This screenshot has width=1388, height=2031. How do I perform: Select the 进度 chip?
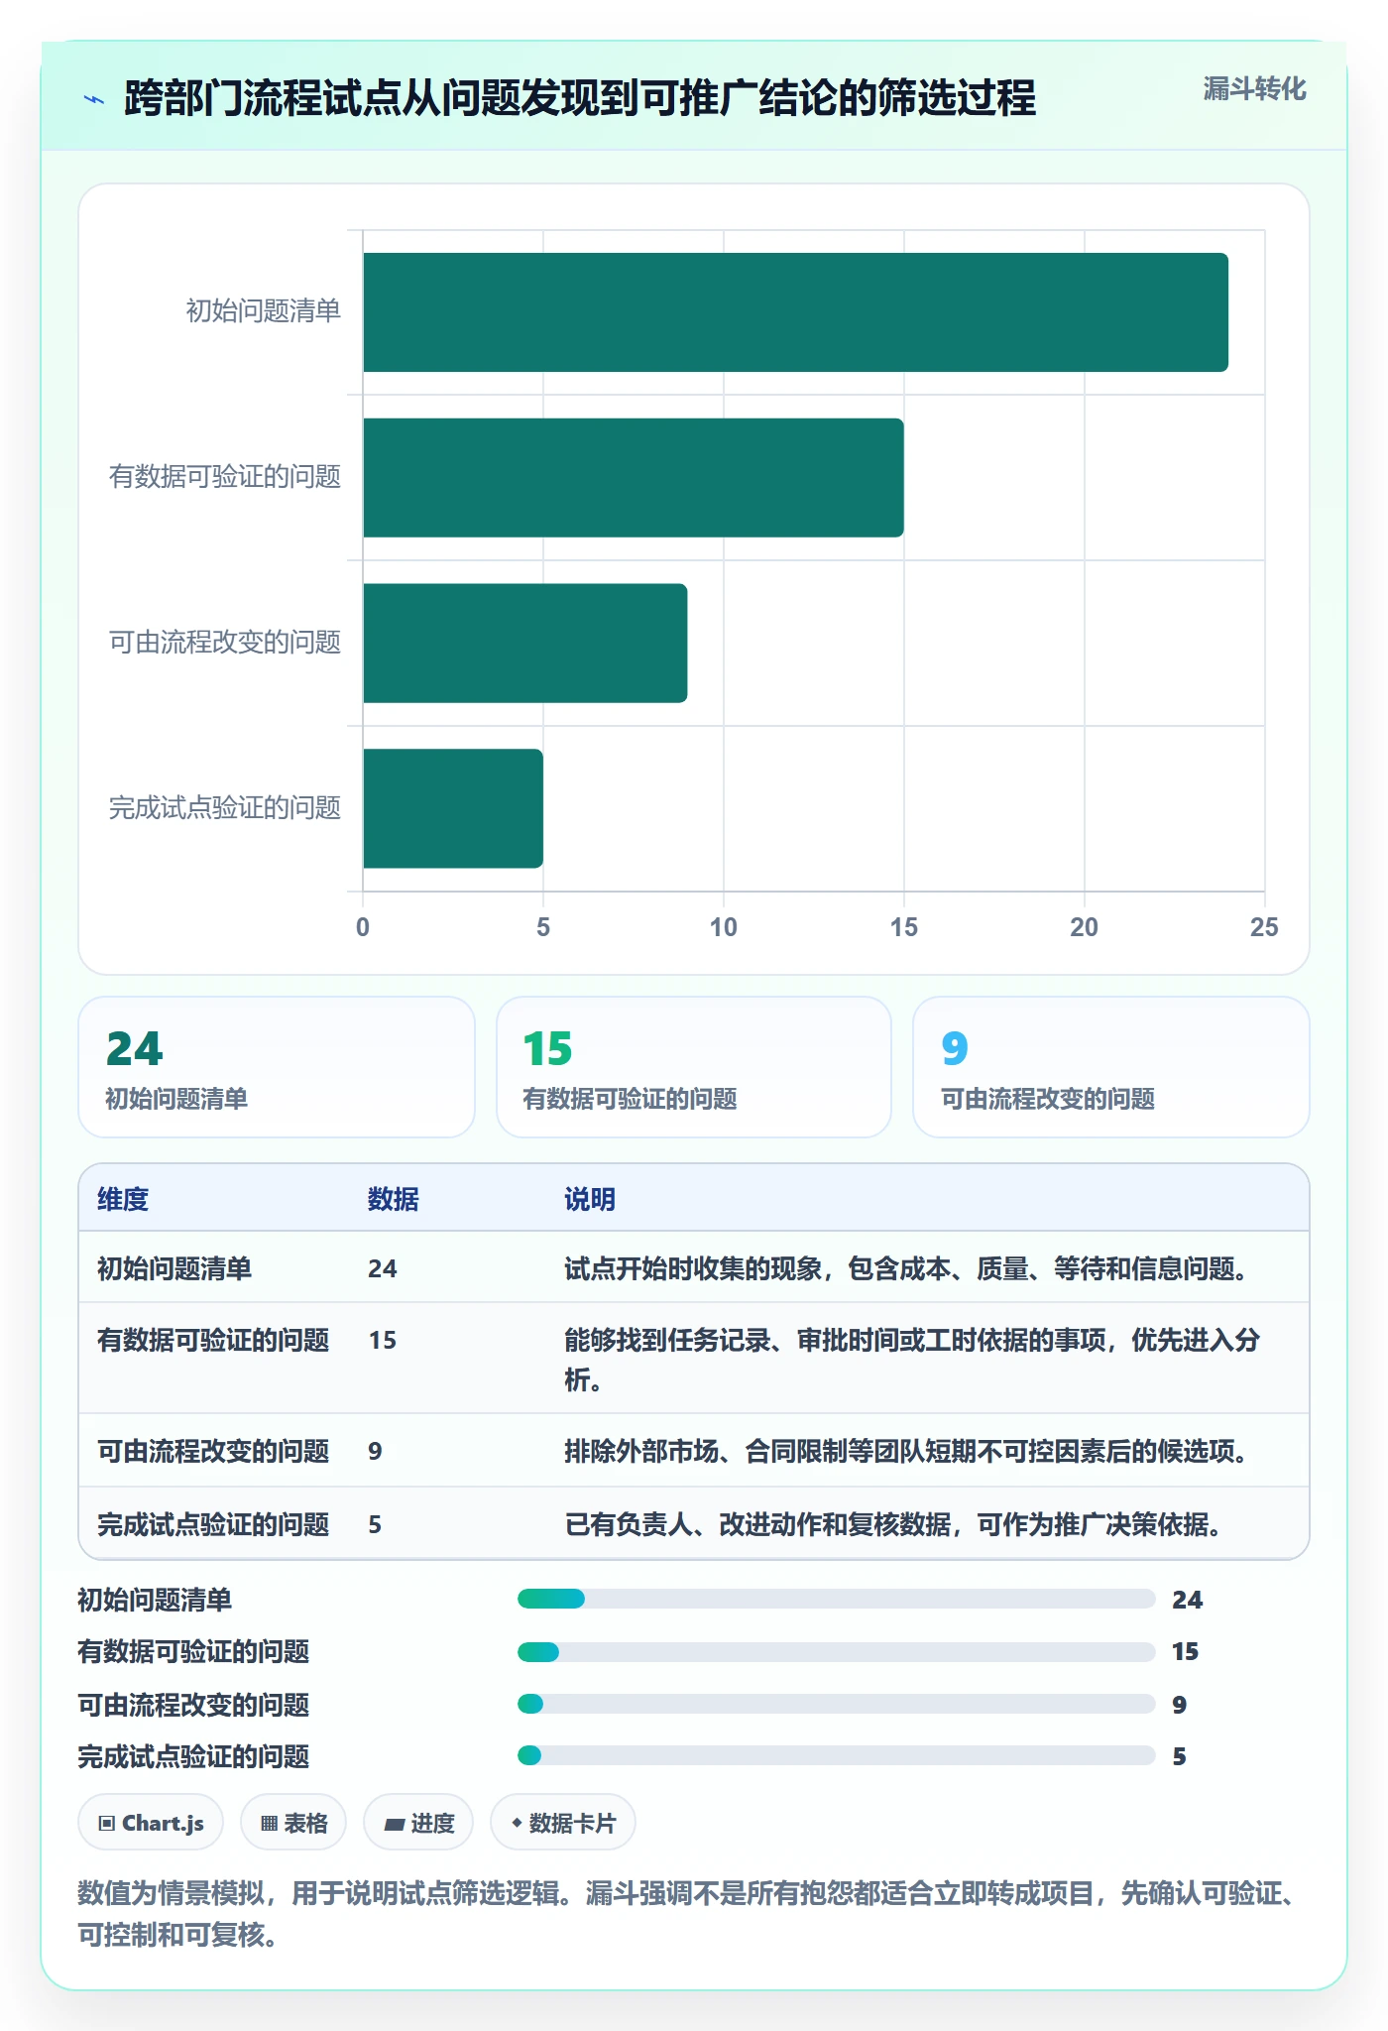418,1823
